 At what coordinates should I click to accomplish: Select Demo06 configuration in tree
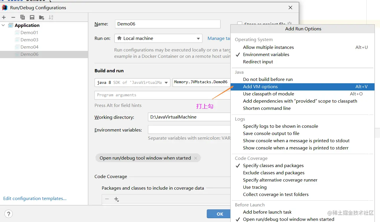44,54
